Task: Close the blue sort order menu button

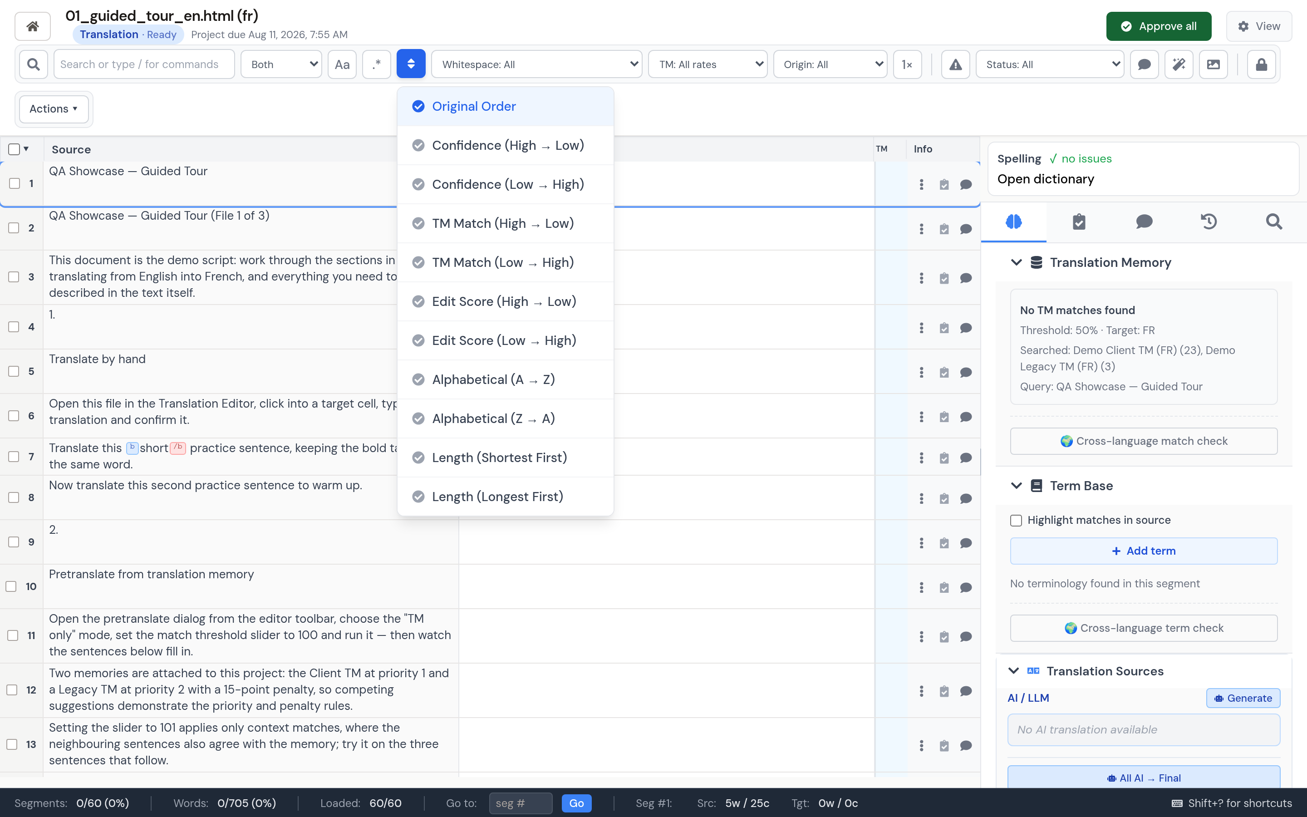Action: click(411, 64)
